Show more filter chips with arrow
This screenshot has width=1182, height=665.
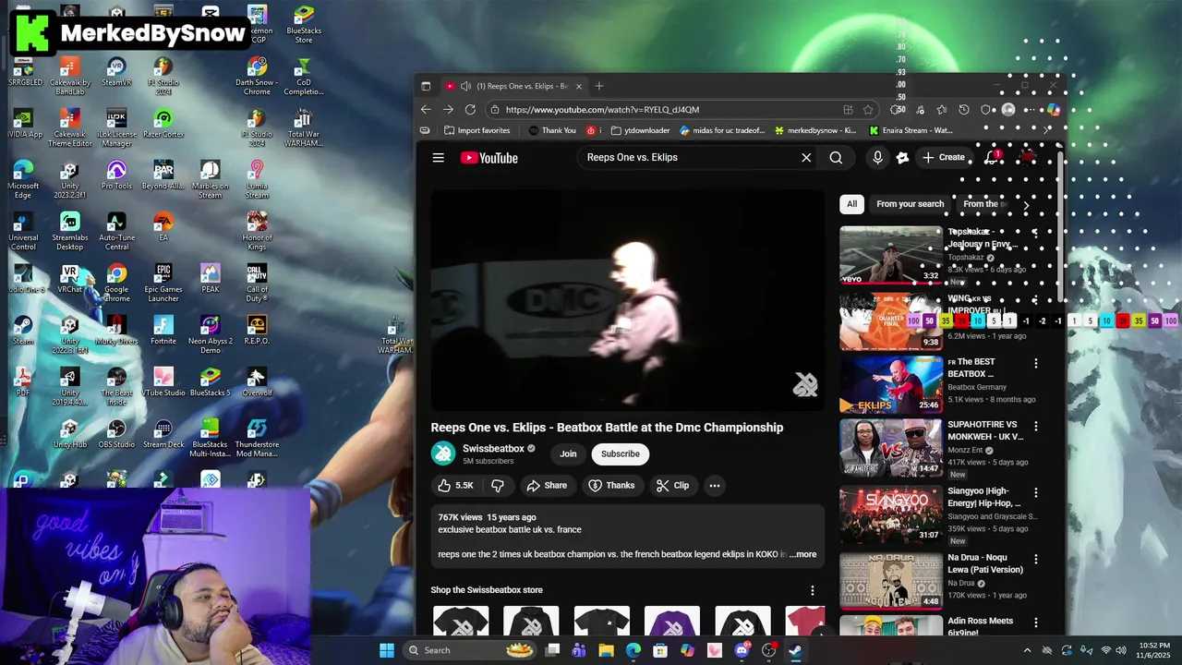1025,204
